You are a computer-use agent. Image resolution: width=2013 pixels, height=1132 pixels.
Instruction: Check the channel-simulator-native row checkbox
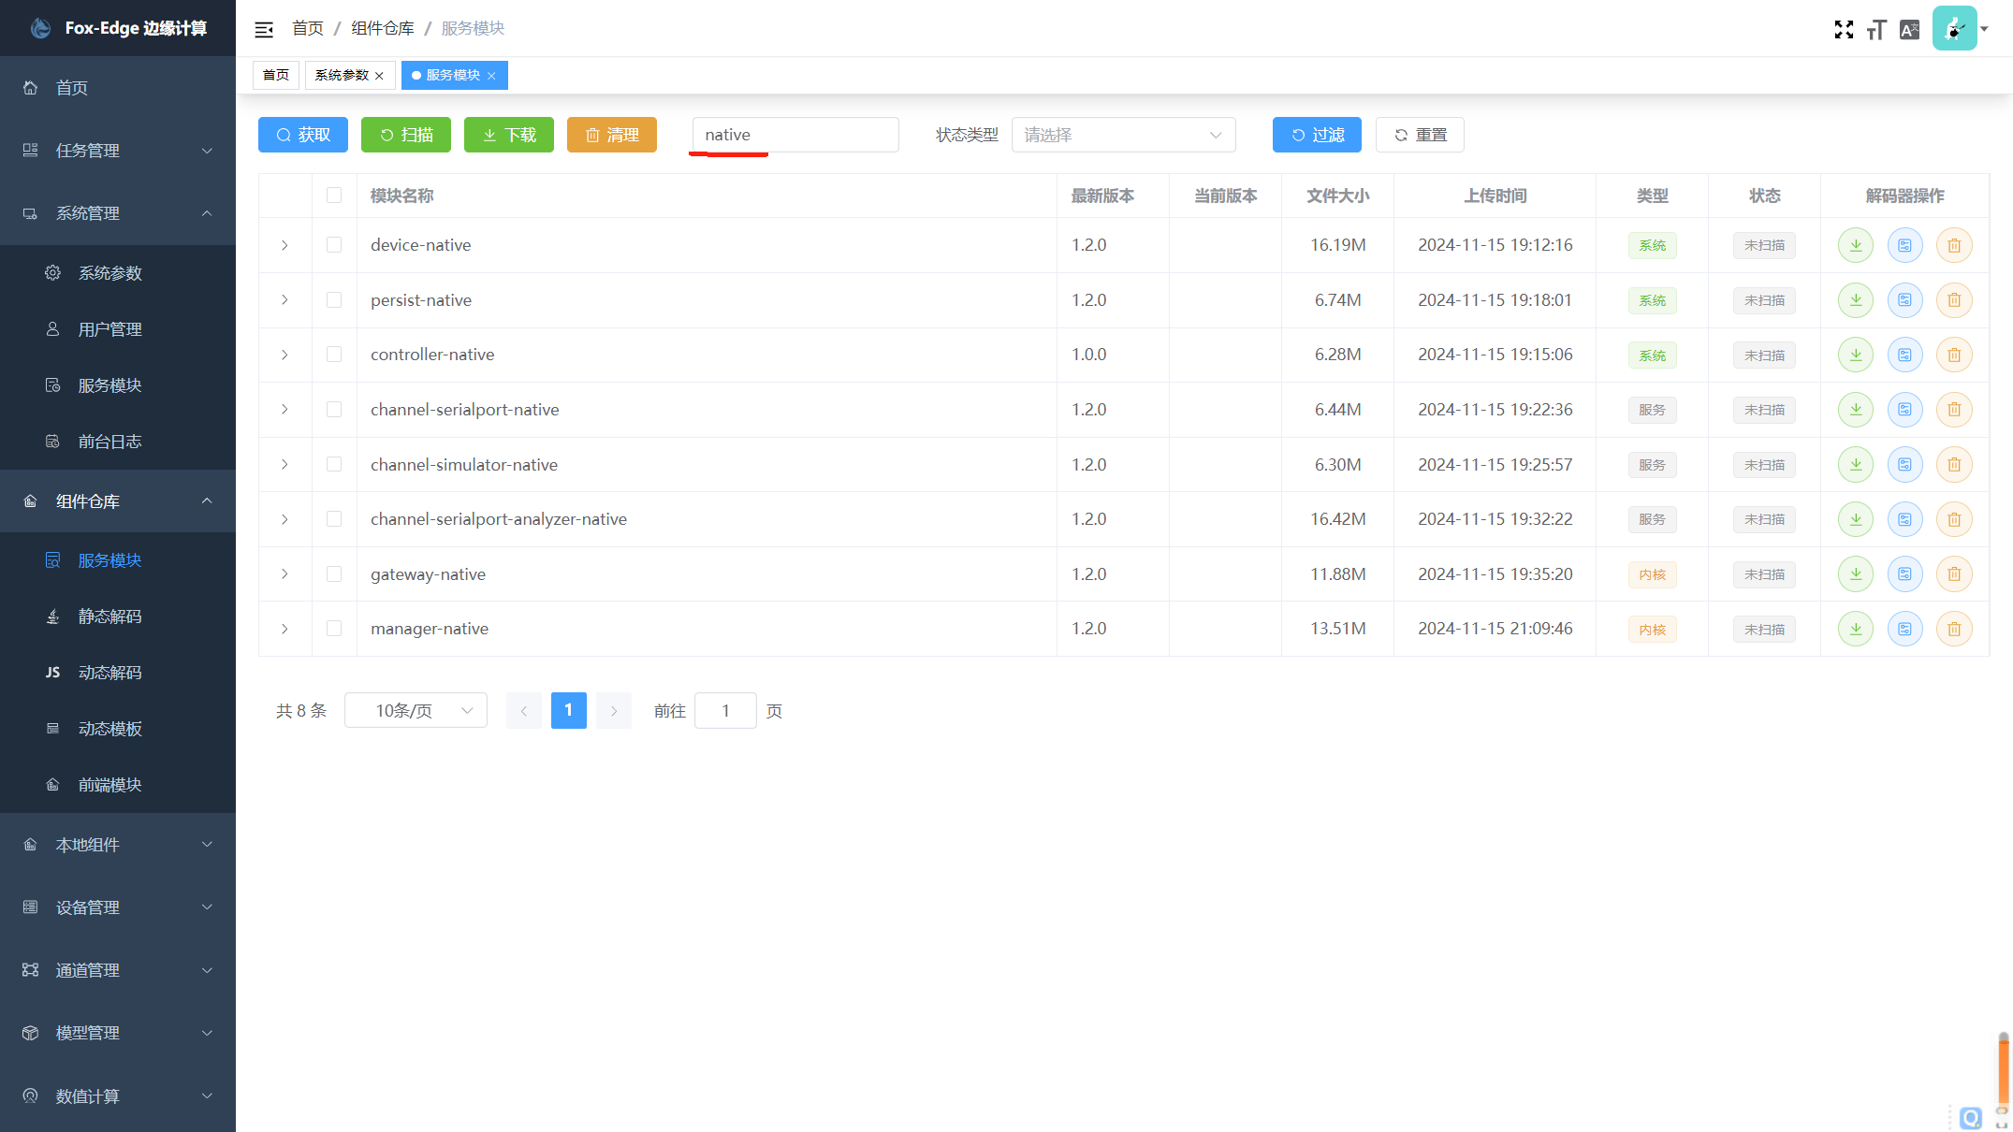(334, 465)
